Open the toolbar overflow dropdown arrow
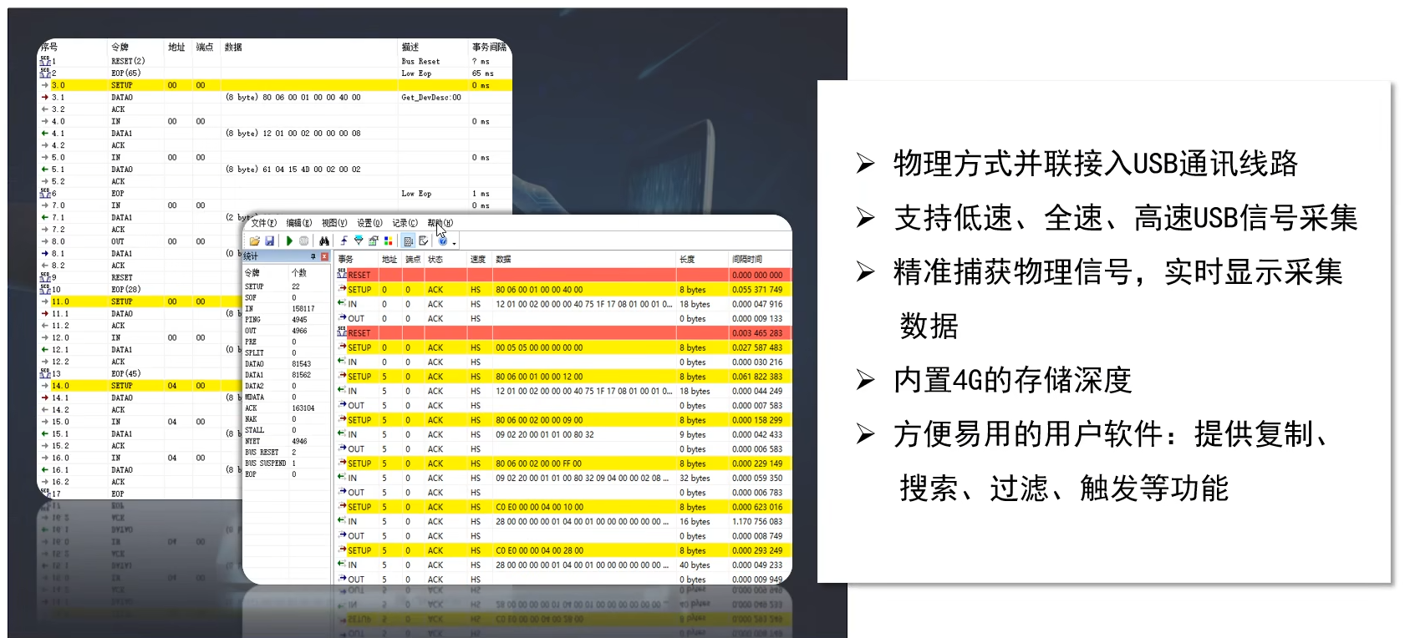Screen dimensions: 1410x638 [454, 243]
